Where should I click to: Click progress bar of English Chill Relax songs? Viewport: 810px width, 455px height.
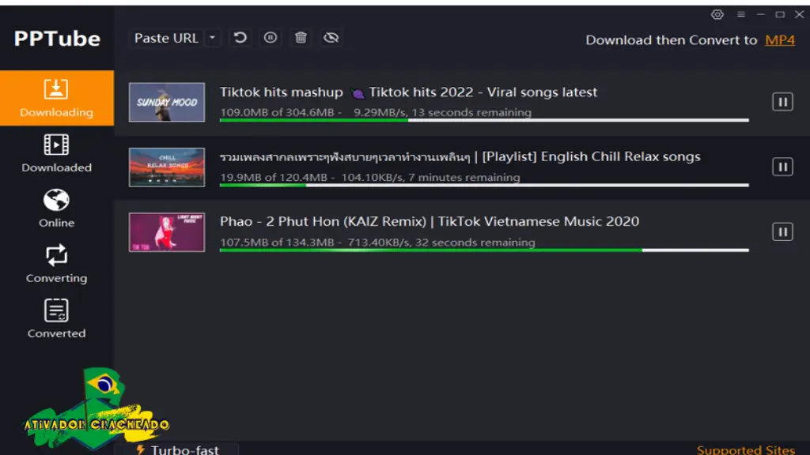pyautogui.click(x=484, y=185)
